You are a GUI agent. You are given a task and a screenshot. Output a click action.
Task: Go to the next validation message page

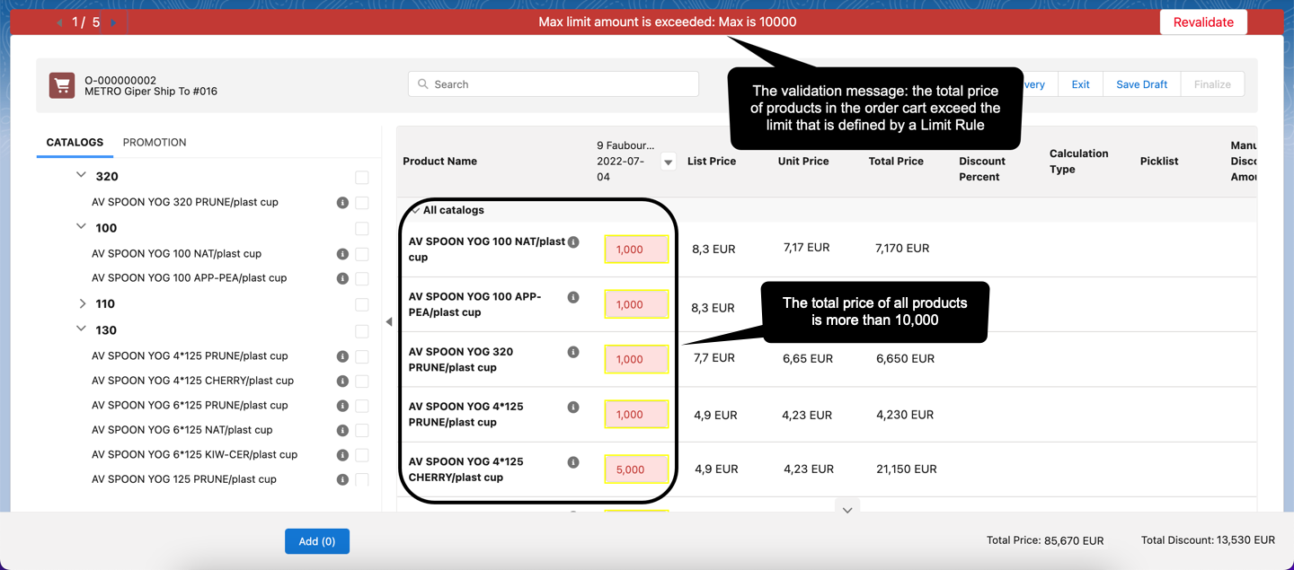coord(111,22)
